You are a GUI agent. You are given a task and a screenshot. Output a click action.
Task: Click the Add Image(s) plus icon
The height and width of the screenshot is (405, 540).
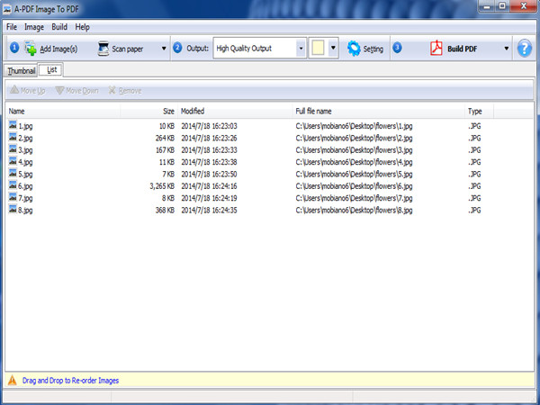pyautogui.click(x=31, y=49)
